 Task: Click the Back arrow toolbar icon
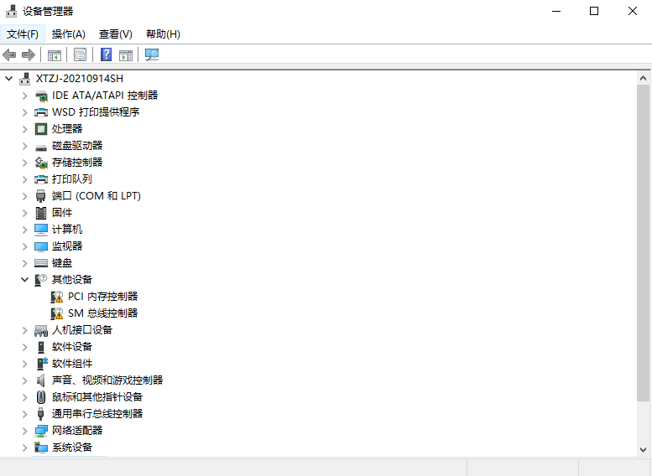point(9,54)
